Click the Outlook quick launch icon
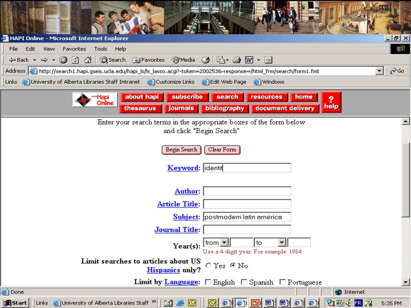The height and width of the screenshot is (308, 411). pos(192,303)
